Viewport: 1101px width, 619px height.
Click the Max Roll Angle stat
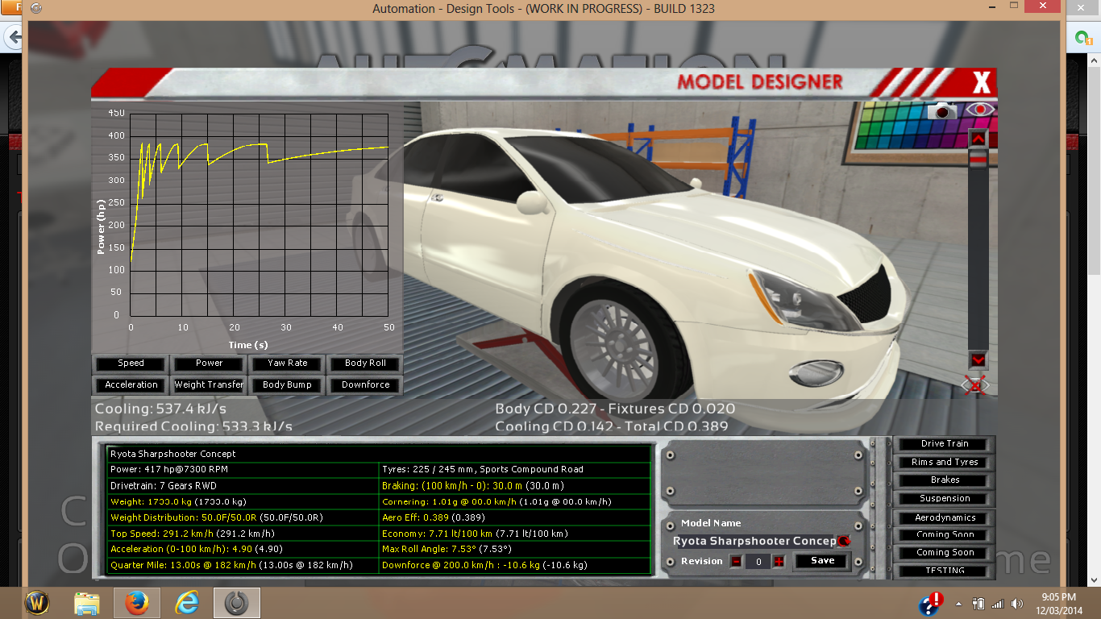tap(514, 550)
